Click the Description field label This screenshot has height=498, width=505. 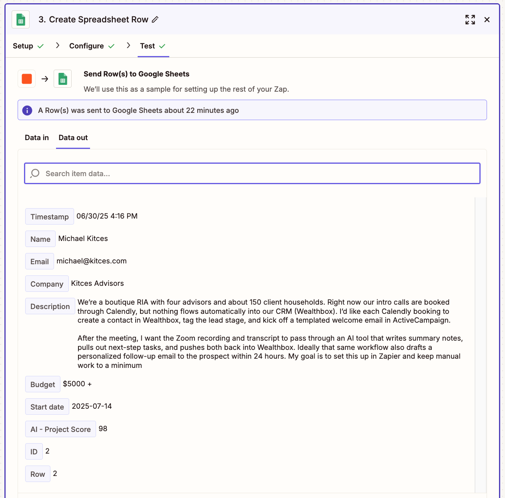(x=50, y=306)
